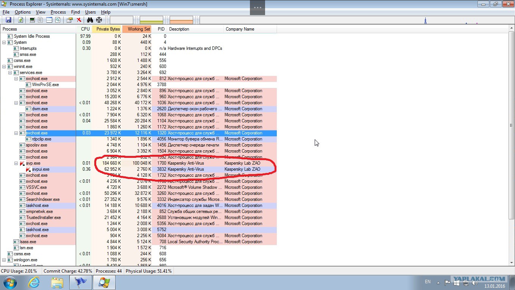Collapse the highlighted svchost.exe PID 1320 node
The height and width of the screenshot is (290, 515).
coord(16,133)
